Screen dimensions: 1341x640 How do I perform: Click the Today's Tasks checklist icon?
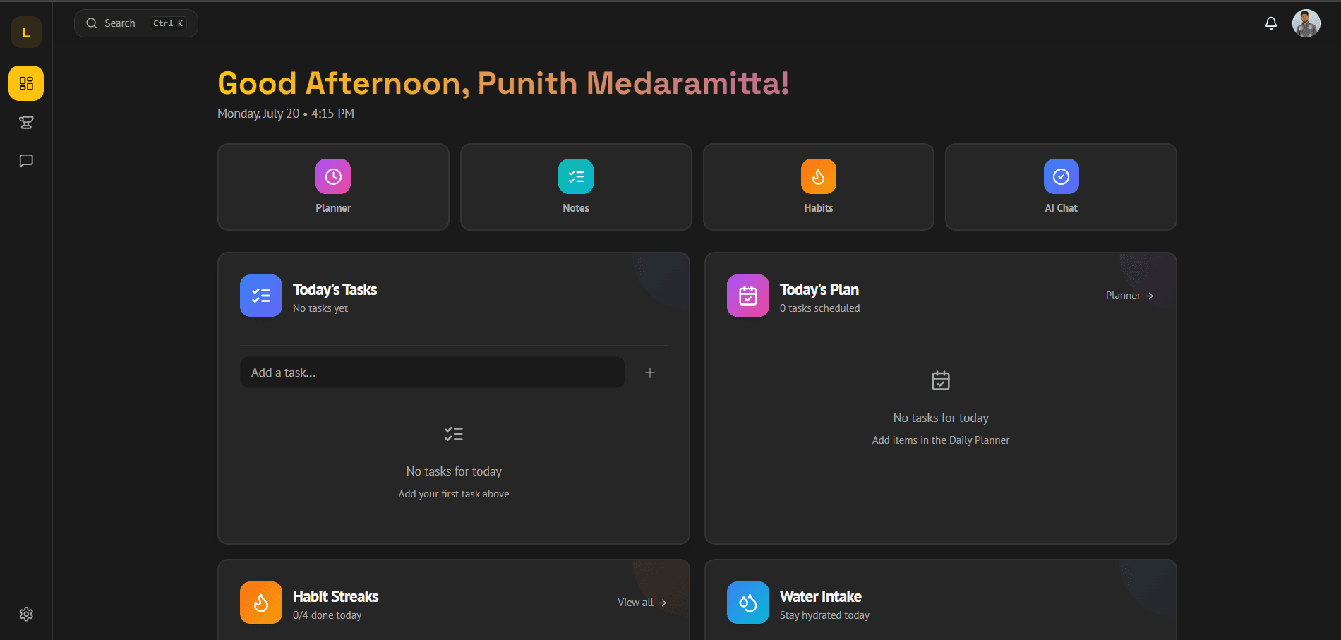pyautogui.click(x=261, y=296)
